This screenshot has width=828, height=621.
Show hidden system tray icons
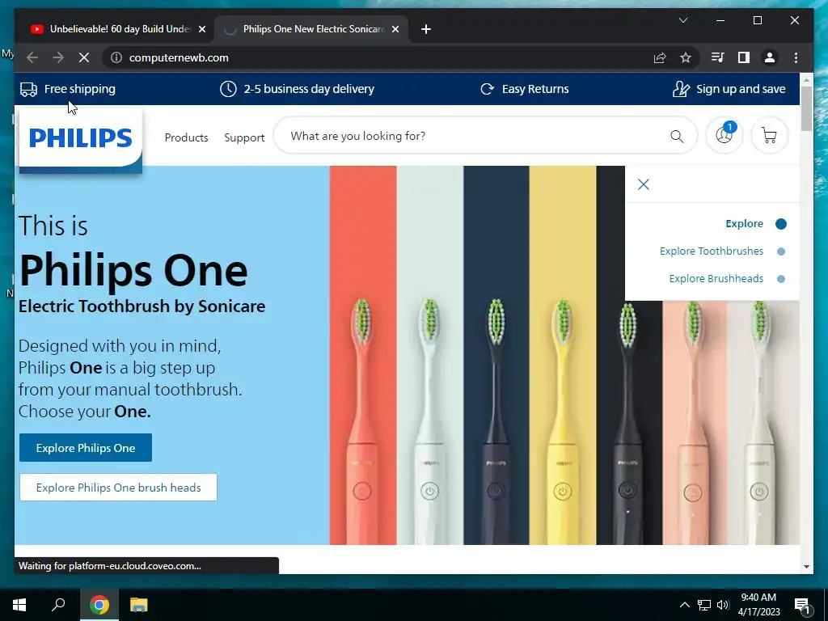684,605
